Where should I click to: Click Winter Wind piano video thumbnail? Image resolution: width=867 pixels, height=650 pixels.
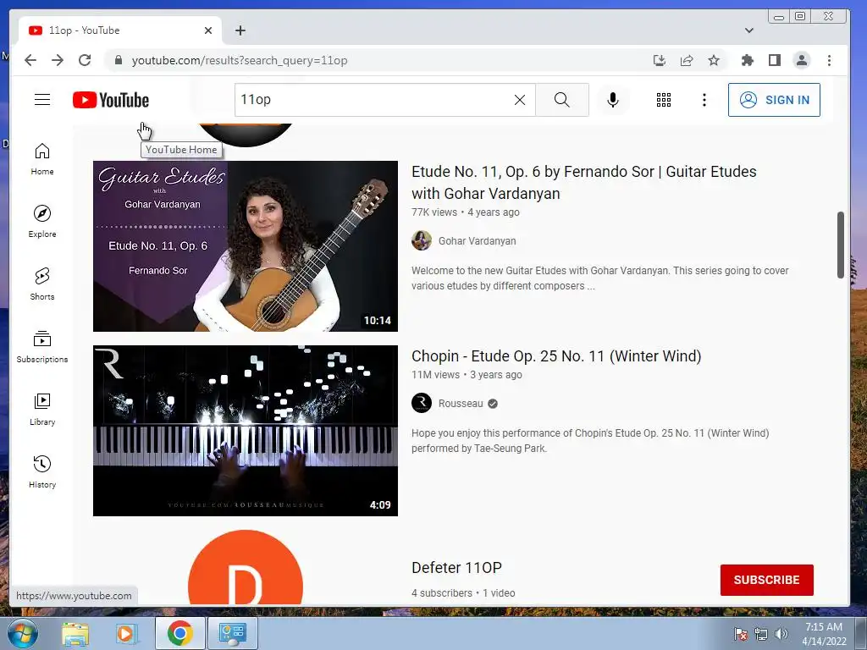click(246, 431)
